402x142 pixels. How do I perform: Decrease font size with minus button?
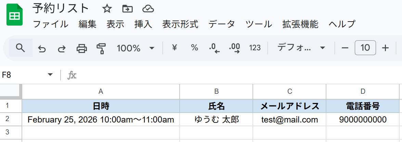coord(345,48)
